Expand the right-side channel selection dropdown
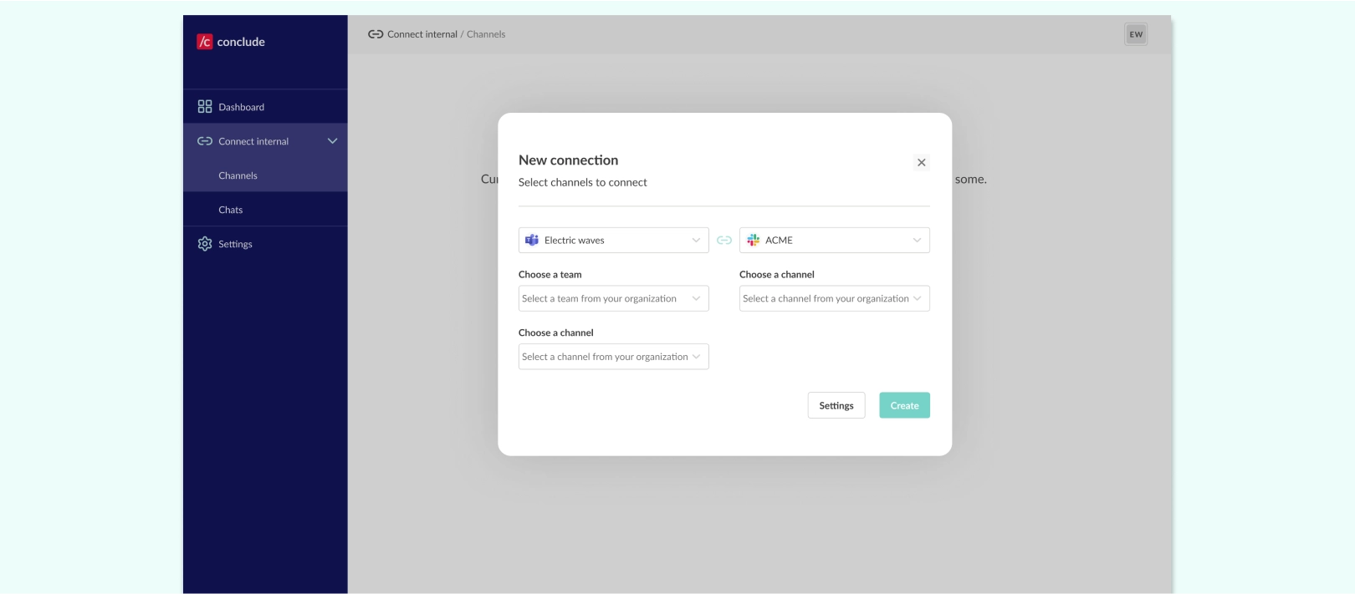1355x594 pixels. pos(834,299)
